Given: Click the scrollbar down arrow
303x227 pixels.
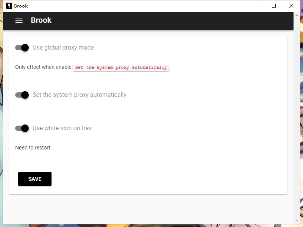Looking at the screenshot, I should (x=296, y=221).
